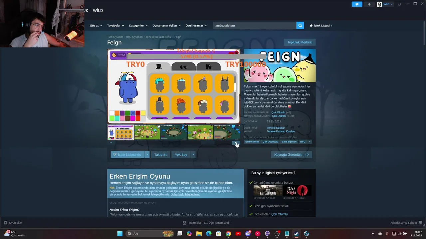Click the RYO Oyunları breadcrumb
426x239 pixels.
click(x=134, y=37)
